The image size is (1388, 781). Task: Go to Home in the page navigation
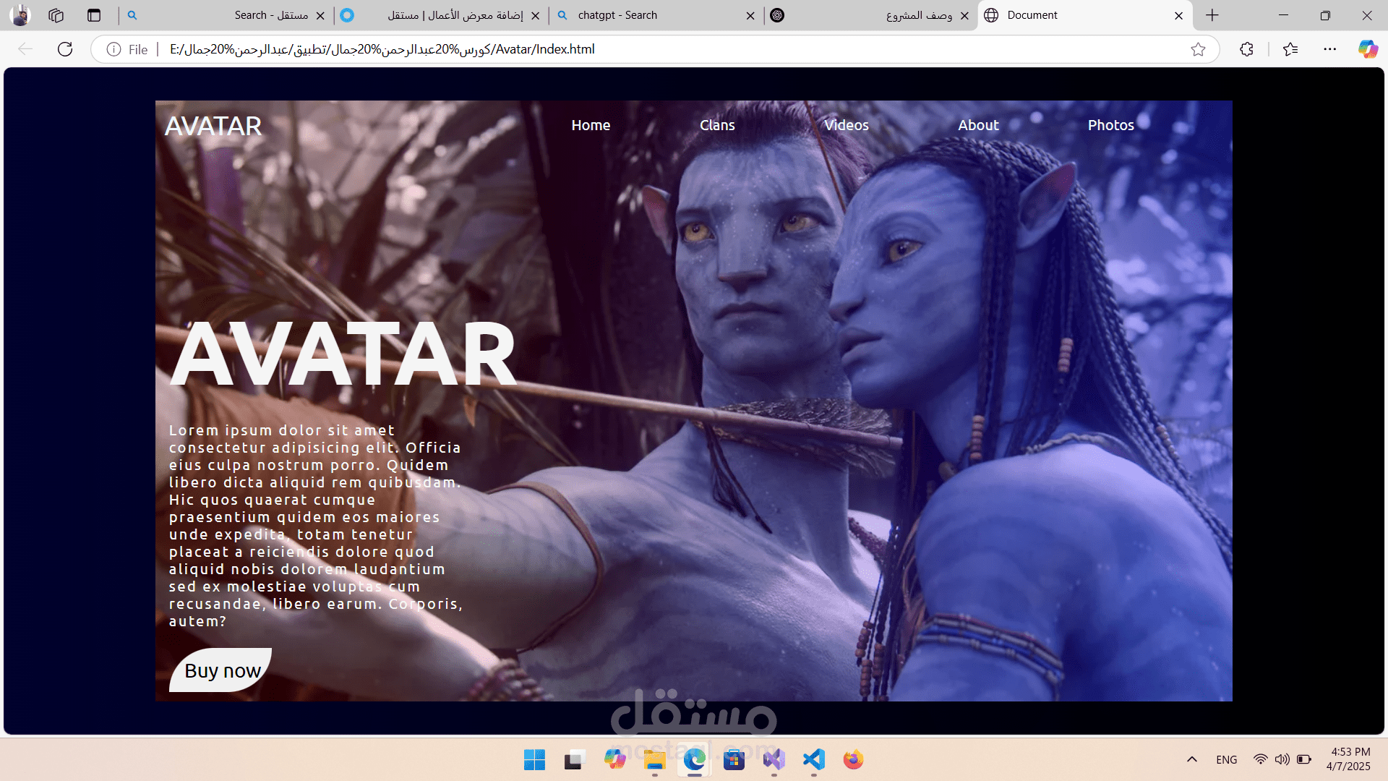(591, 125)
